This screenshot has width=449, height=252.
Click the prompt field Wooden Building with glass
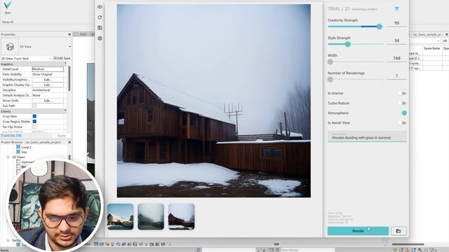tap(367, 136)
